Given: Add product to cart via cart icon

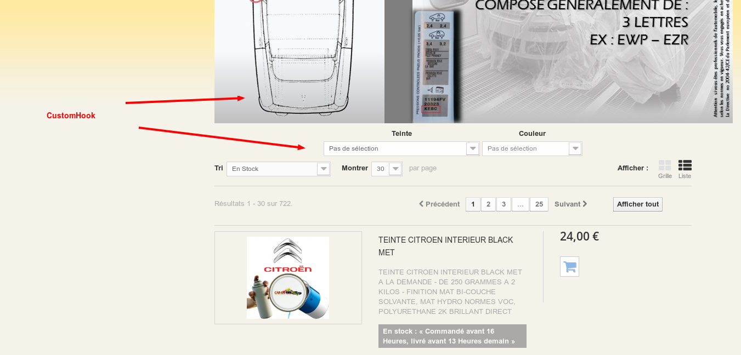Looking at the screenshot, I should click(x=569, y=267).
